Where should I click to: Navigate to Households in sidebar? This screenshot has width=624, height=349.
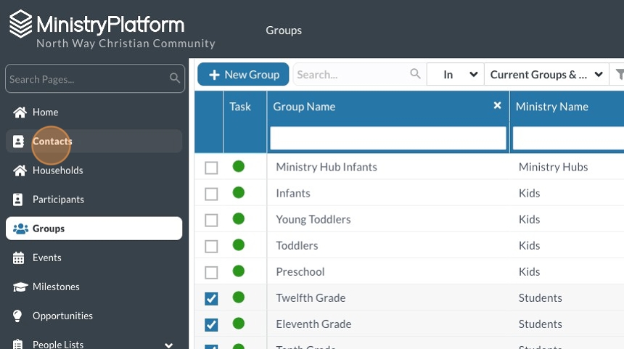pyautogui.click(x=57, y=171)
